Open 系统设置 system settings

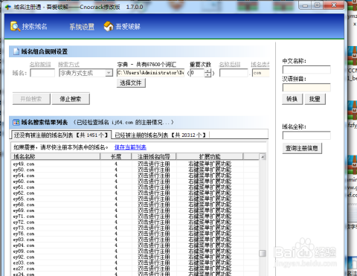82,27
